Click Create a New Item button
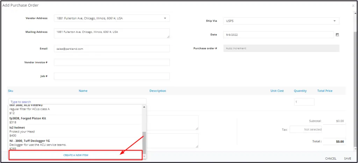 [x=76, y=155]
